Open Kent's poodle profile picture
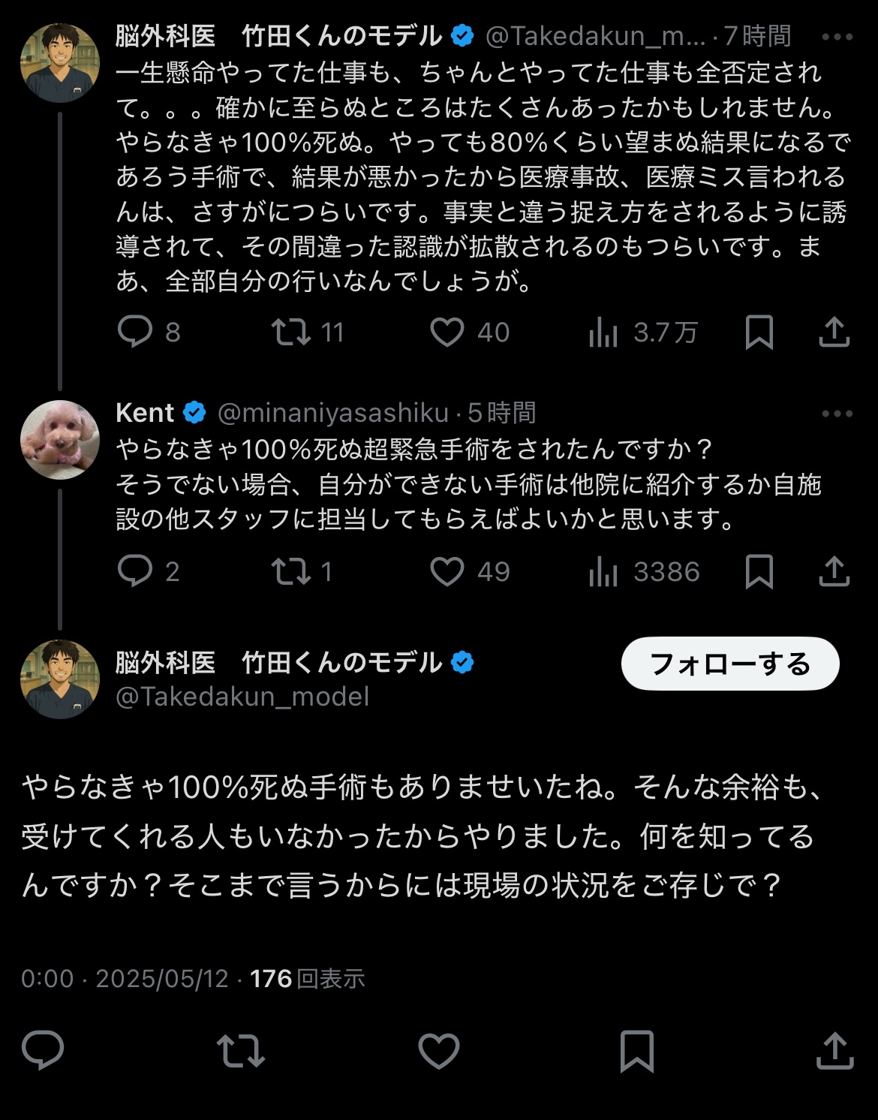The image size is (878, 1120). (60, 440)
